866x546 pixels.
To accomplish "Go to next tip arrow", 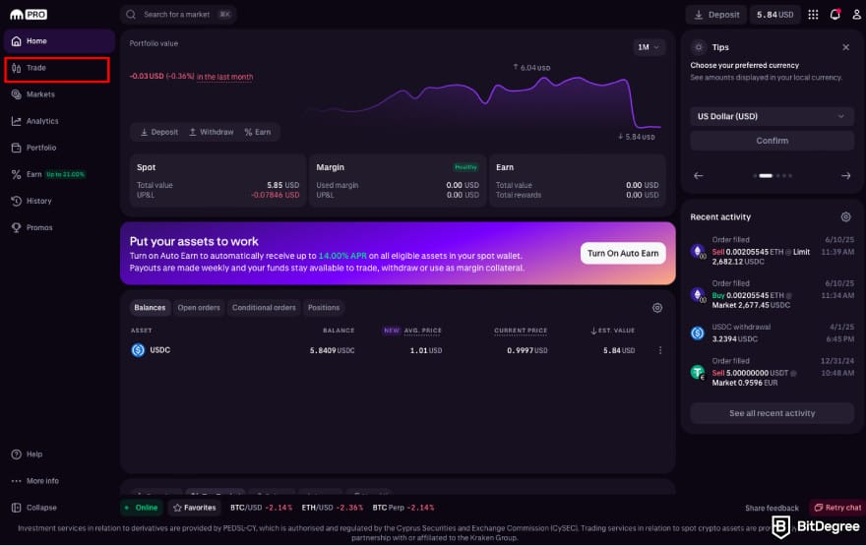I will (845, 175).
